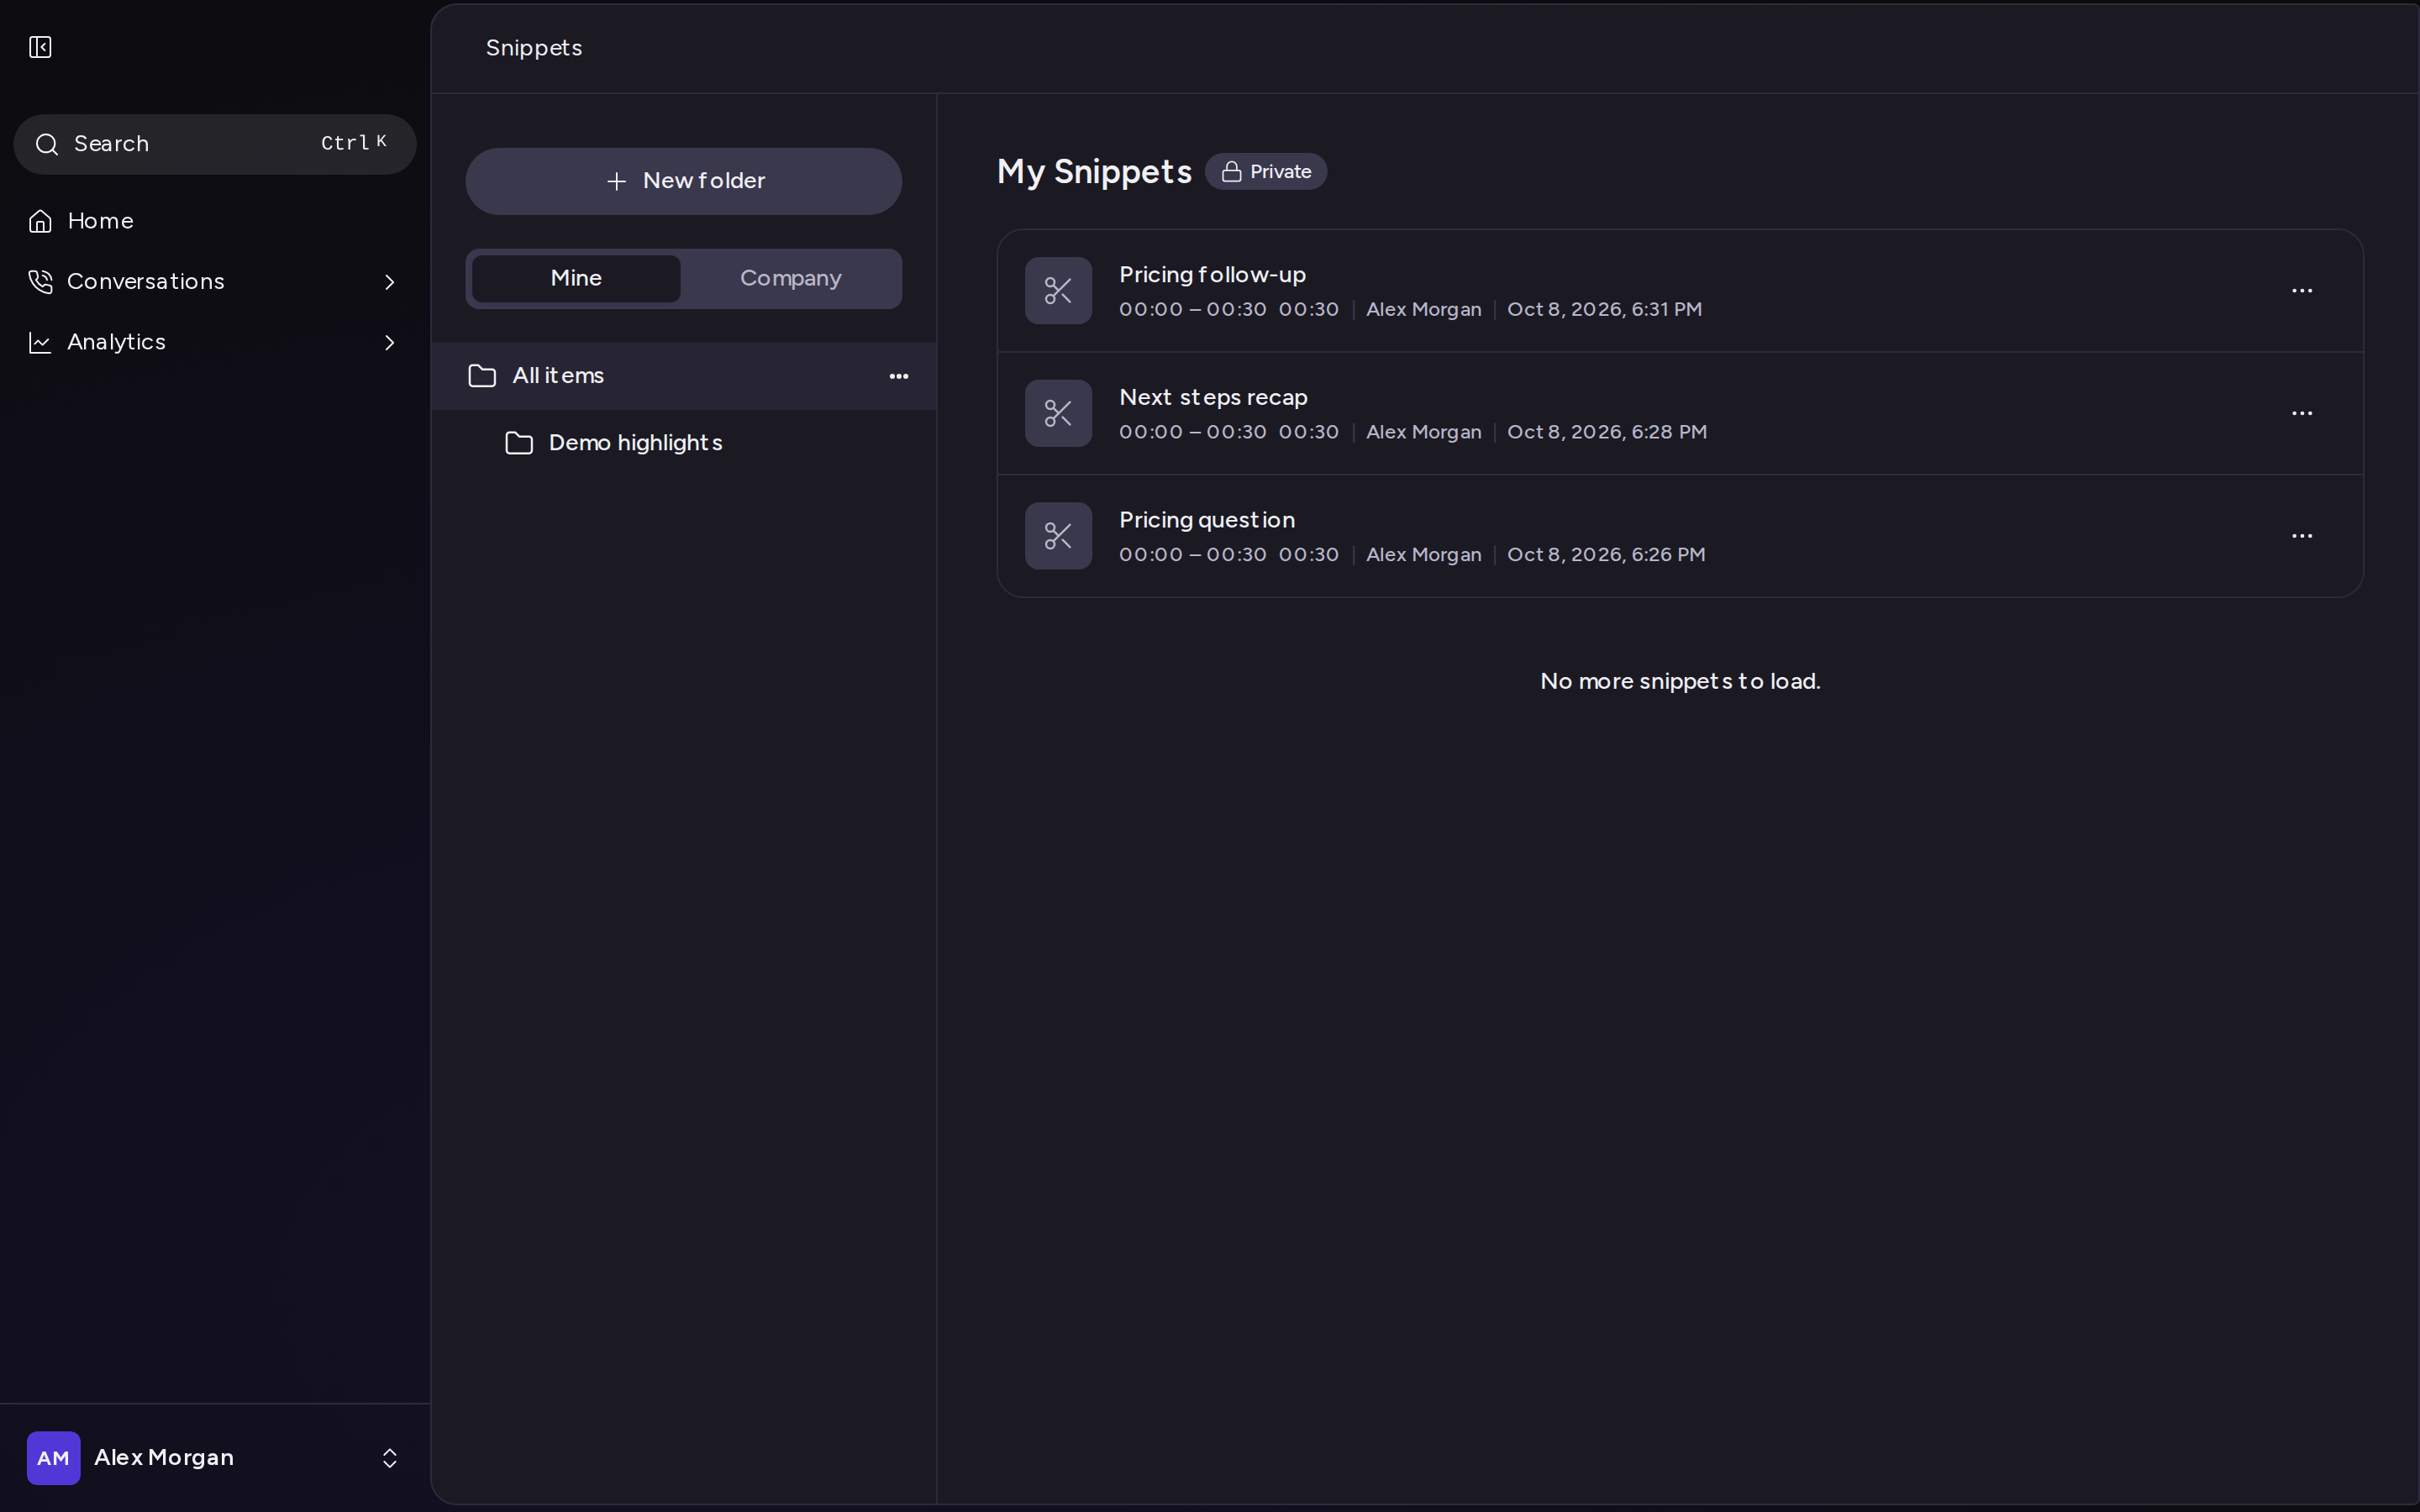Open the Pricing question snippet title

pyautogui.click(x=1207, y=520)
